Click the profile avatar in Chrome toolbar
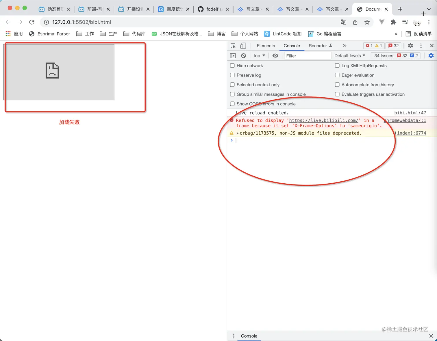The width and height of the screenshot is (437, 341). pyautogui.click(x=417, y=22)
